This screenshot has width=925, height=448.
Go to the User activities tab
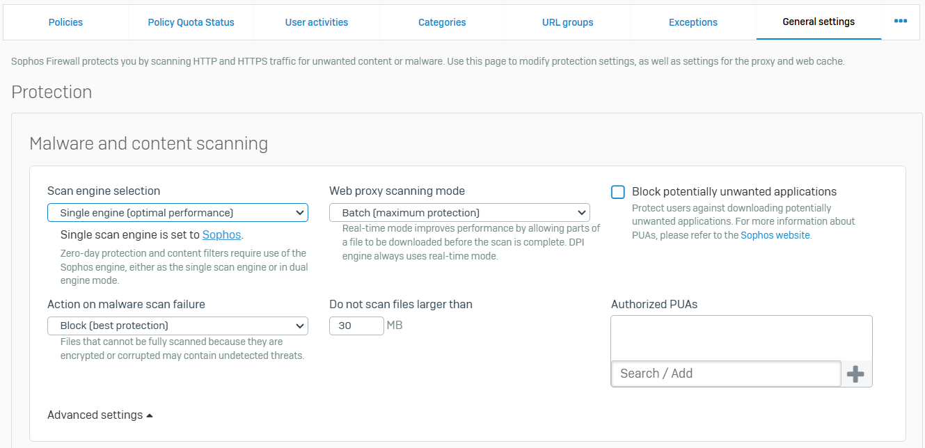(x=317, y=22)
